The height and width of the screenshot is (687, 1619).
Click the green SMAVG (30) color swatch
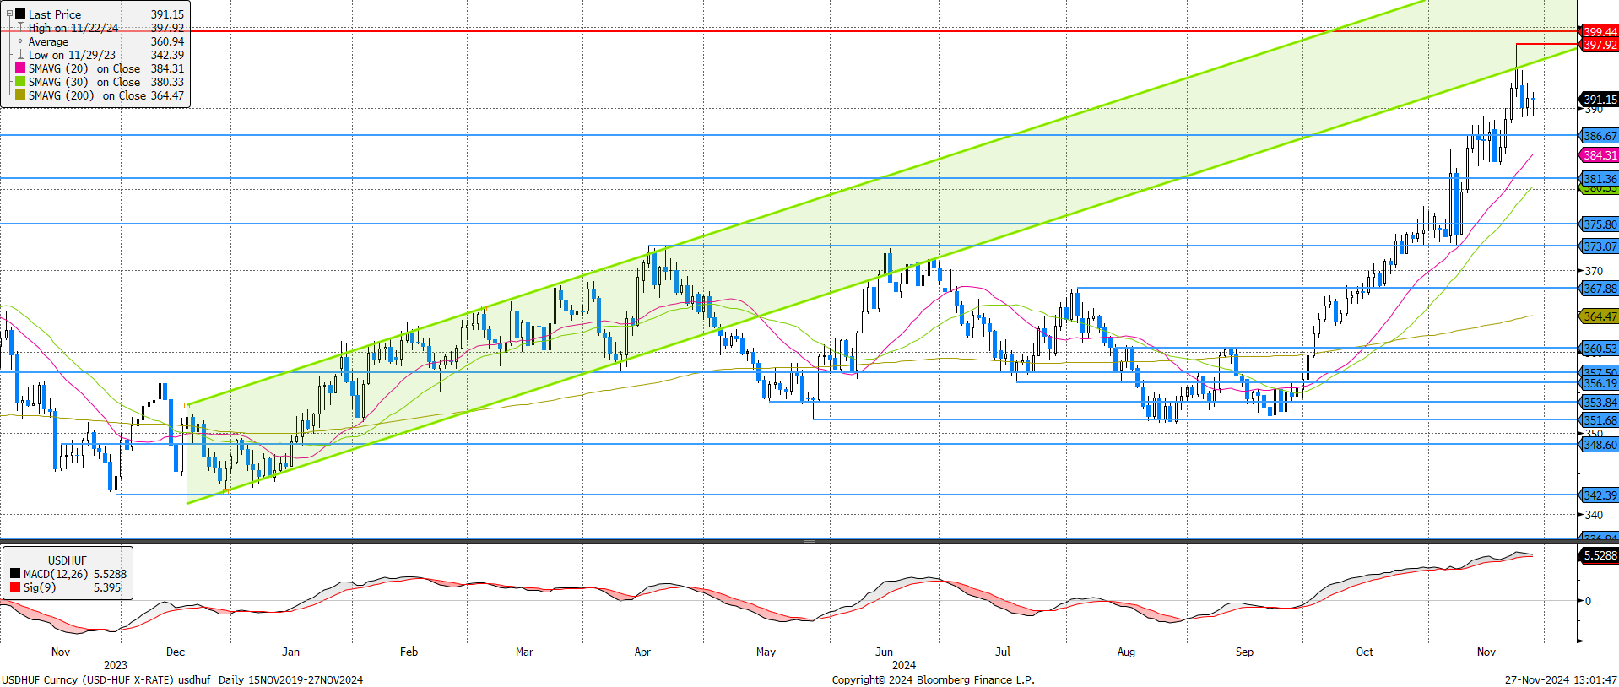tap(20, 82)
